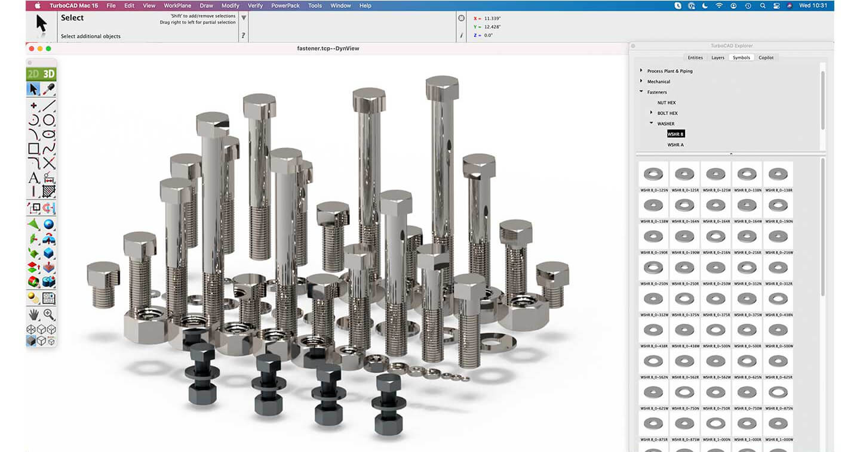Select the Text tool
860x452 pixels.
click(33, 178)
